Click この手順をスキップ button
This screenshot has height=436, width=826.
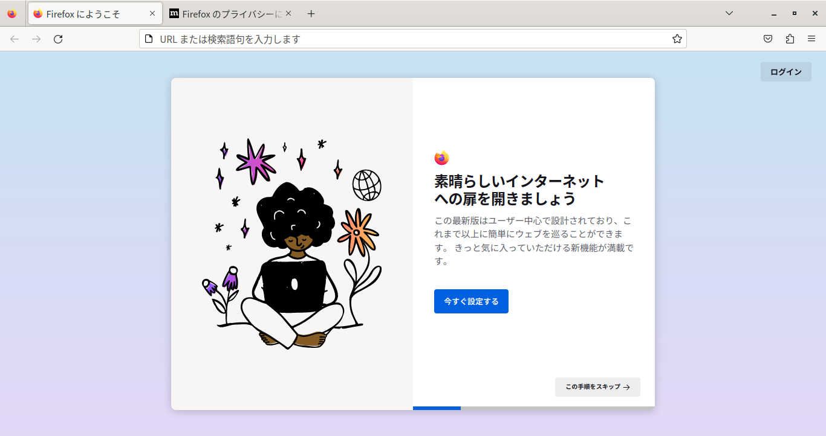click(x=597, y=387)
